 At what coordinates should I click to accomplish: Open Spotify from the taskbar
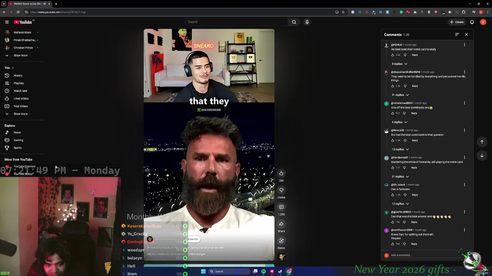(263, 271)
